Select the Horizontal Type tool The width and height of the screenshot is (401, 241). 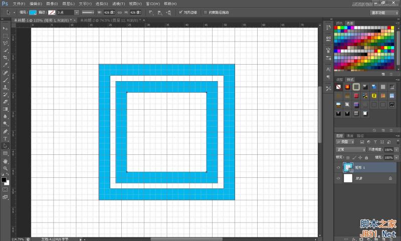point(5,138)
